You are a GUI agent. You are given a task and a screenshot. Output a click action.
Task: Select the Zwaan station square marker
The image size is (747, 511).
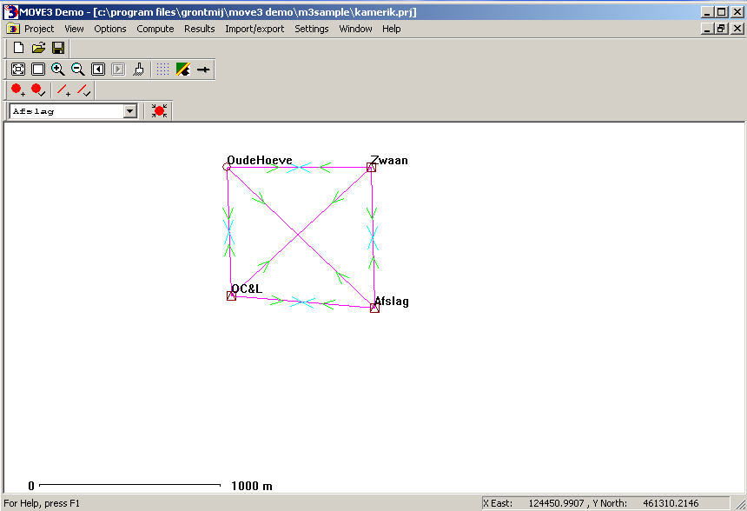(x=371, y=168)
